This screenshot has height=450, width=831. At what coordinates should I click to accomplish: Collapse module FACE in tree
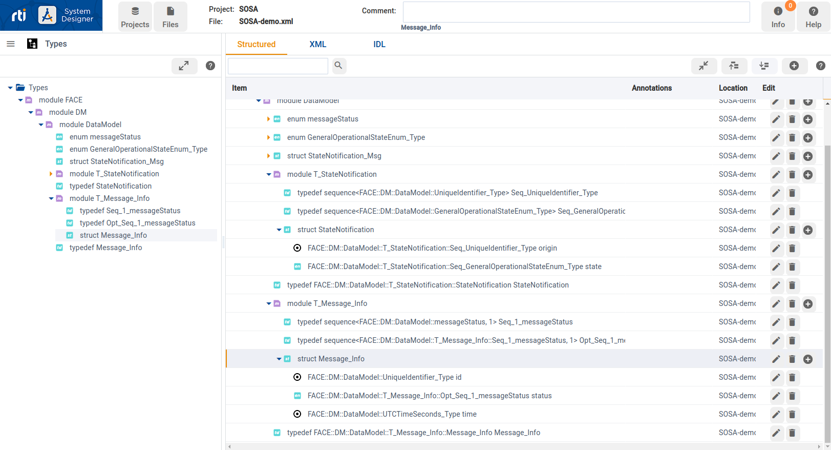pos(20,100)
